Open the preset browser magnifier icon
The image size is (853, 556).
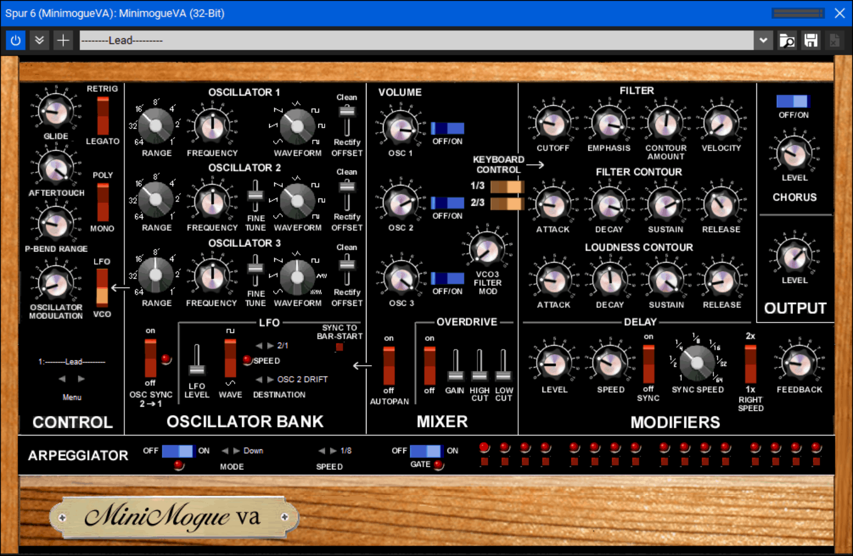coord(787,40)
